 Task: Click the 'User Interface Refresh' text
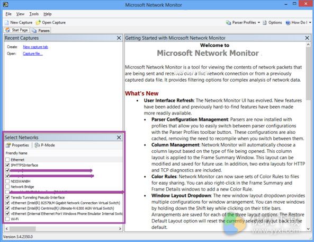click(168, 100)
